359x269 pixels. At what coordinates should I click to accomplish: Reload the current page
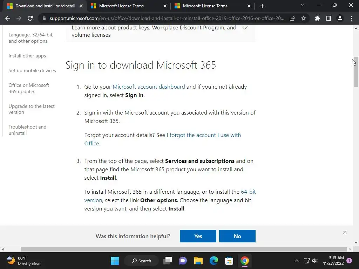(x=30, y=18)
